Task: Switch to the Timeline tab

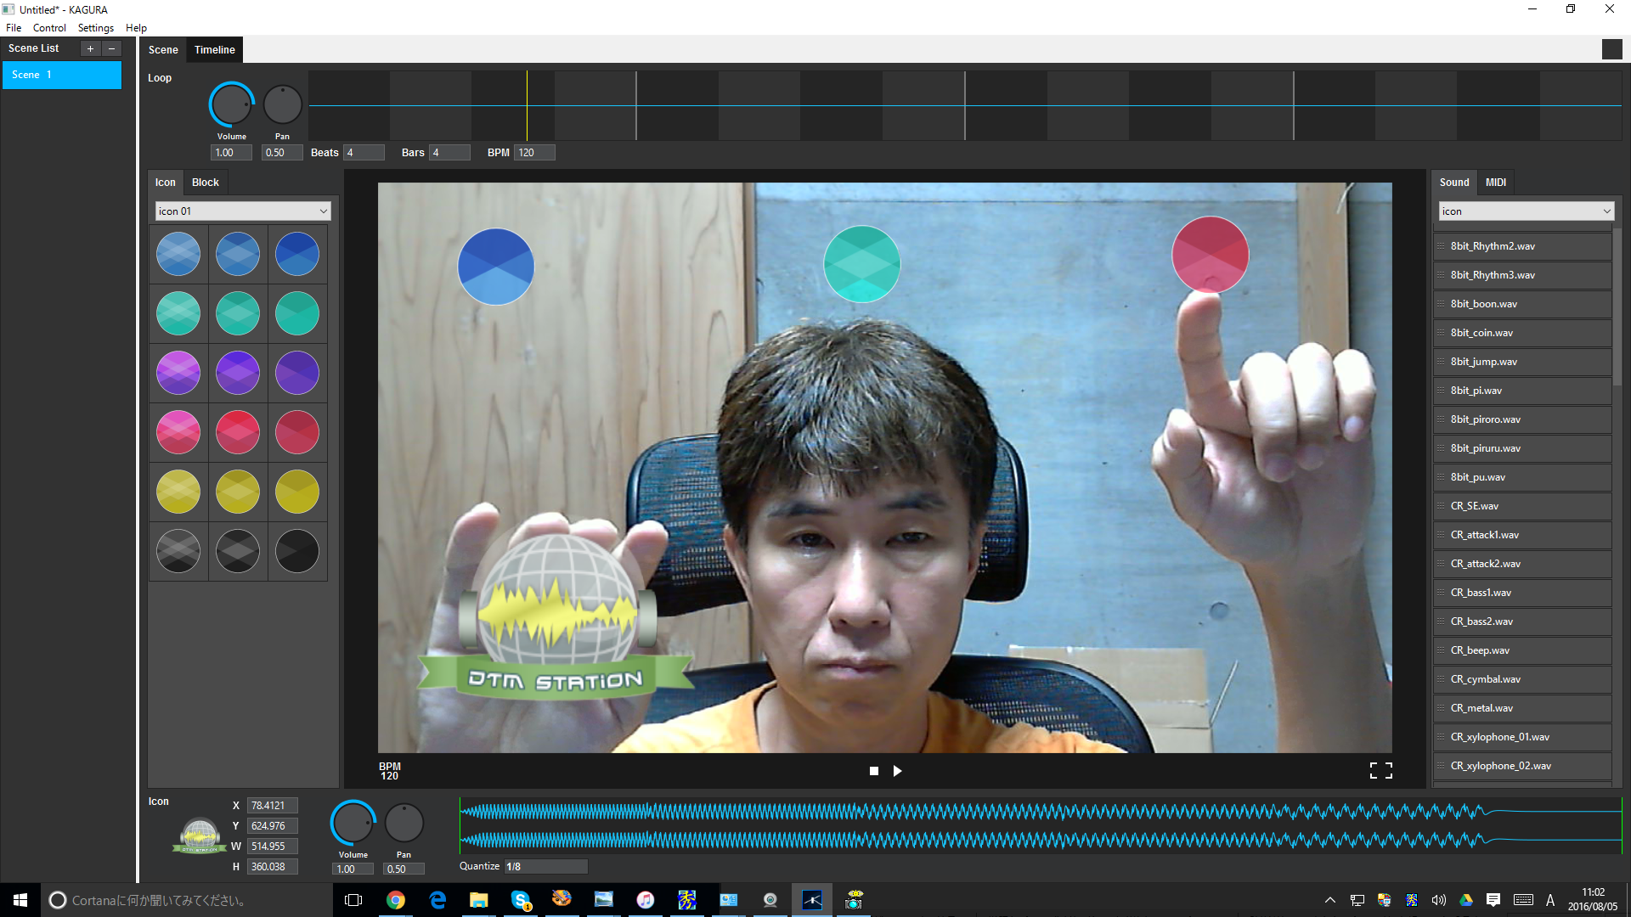Action: 215,50
